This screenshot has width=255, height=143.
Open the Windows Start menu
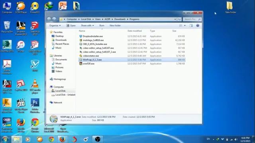click(5, 139)
